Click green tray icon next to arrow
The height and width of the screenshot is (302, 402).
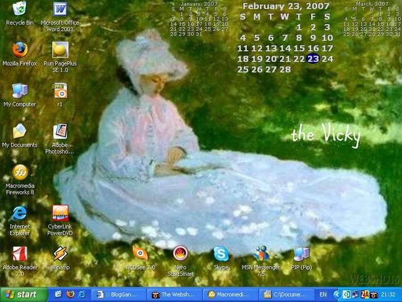[x=346, y=295]
